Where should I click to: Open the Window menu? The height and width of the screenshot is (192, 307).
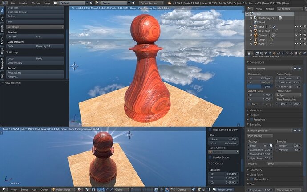pos(36,3)
